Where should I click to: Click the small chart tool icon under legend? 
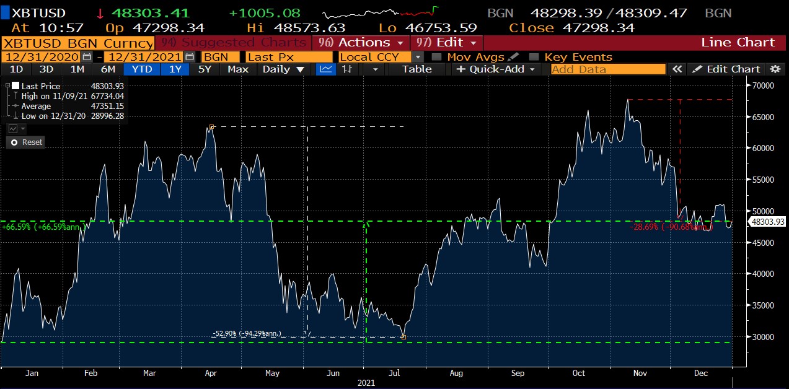[13, 128]
